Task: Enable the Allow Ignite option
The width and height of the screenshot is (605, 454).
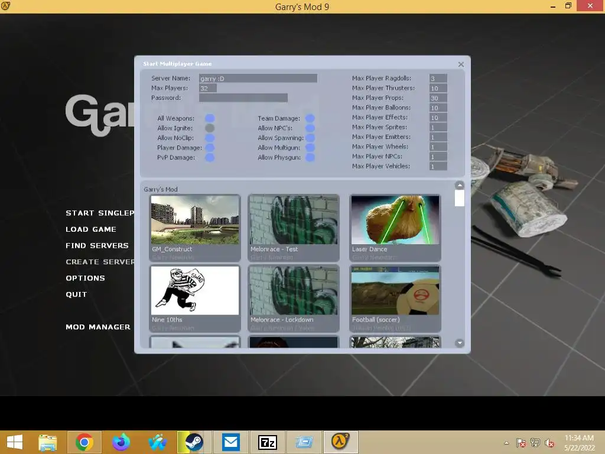Action: pos(210,128)
